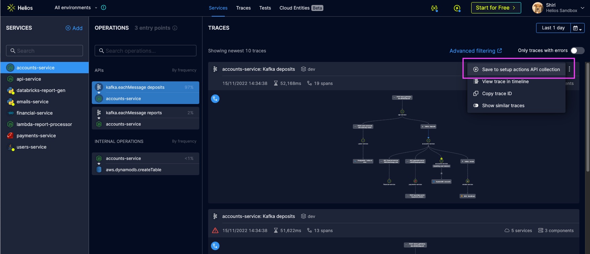Click the 52,168ms duration of first trace
The width and height of the screenshot is (590, 254).
[x=287, y=83]
